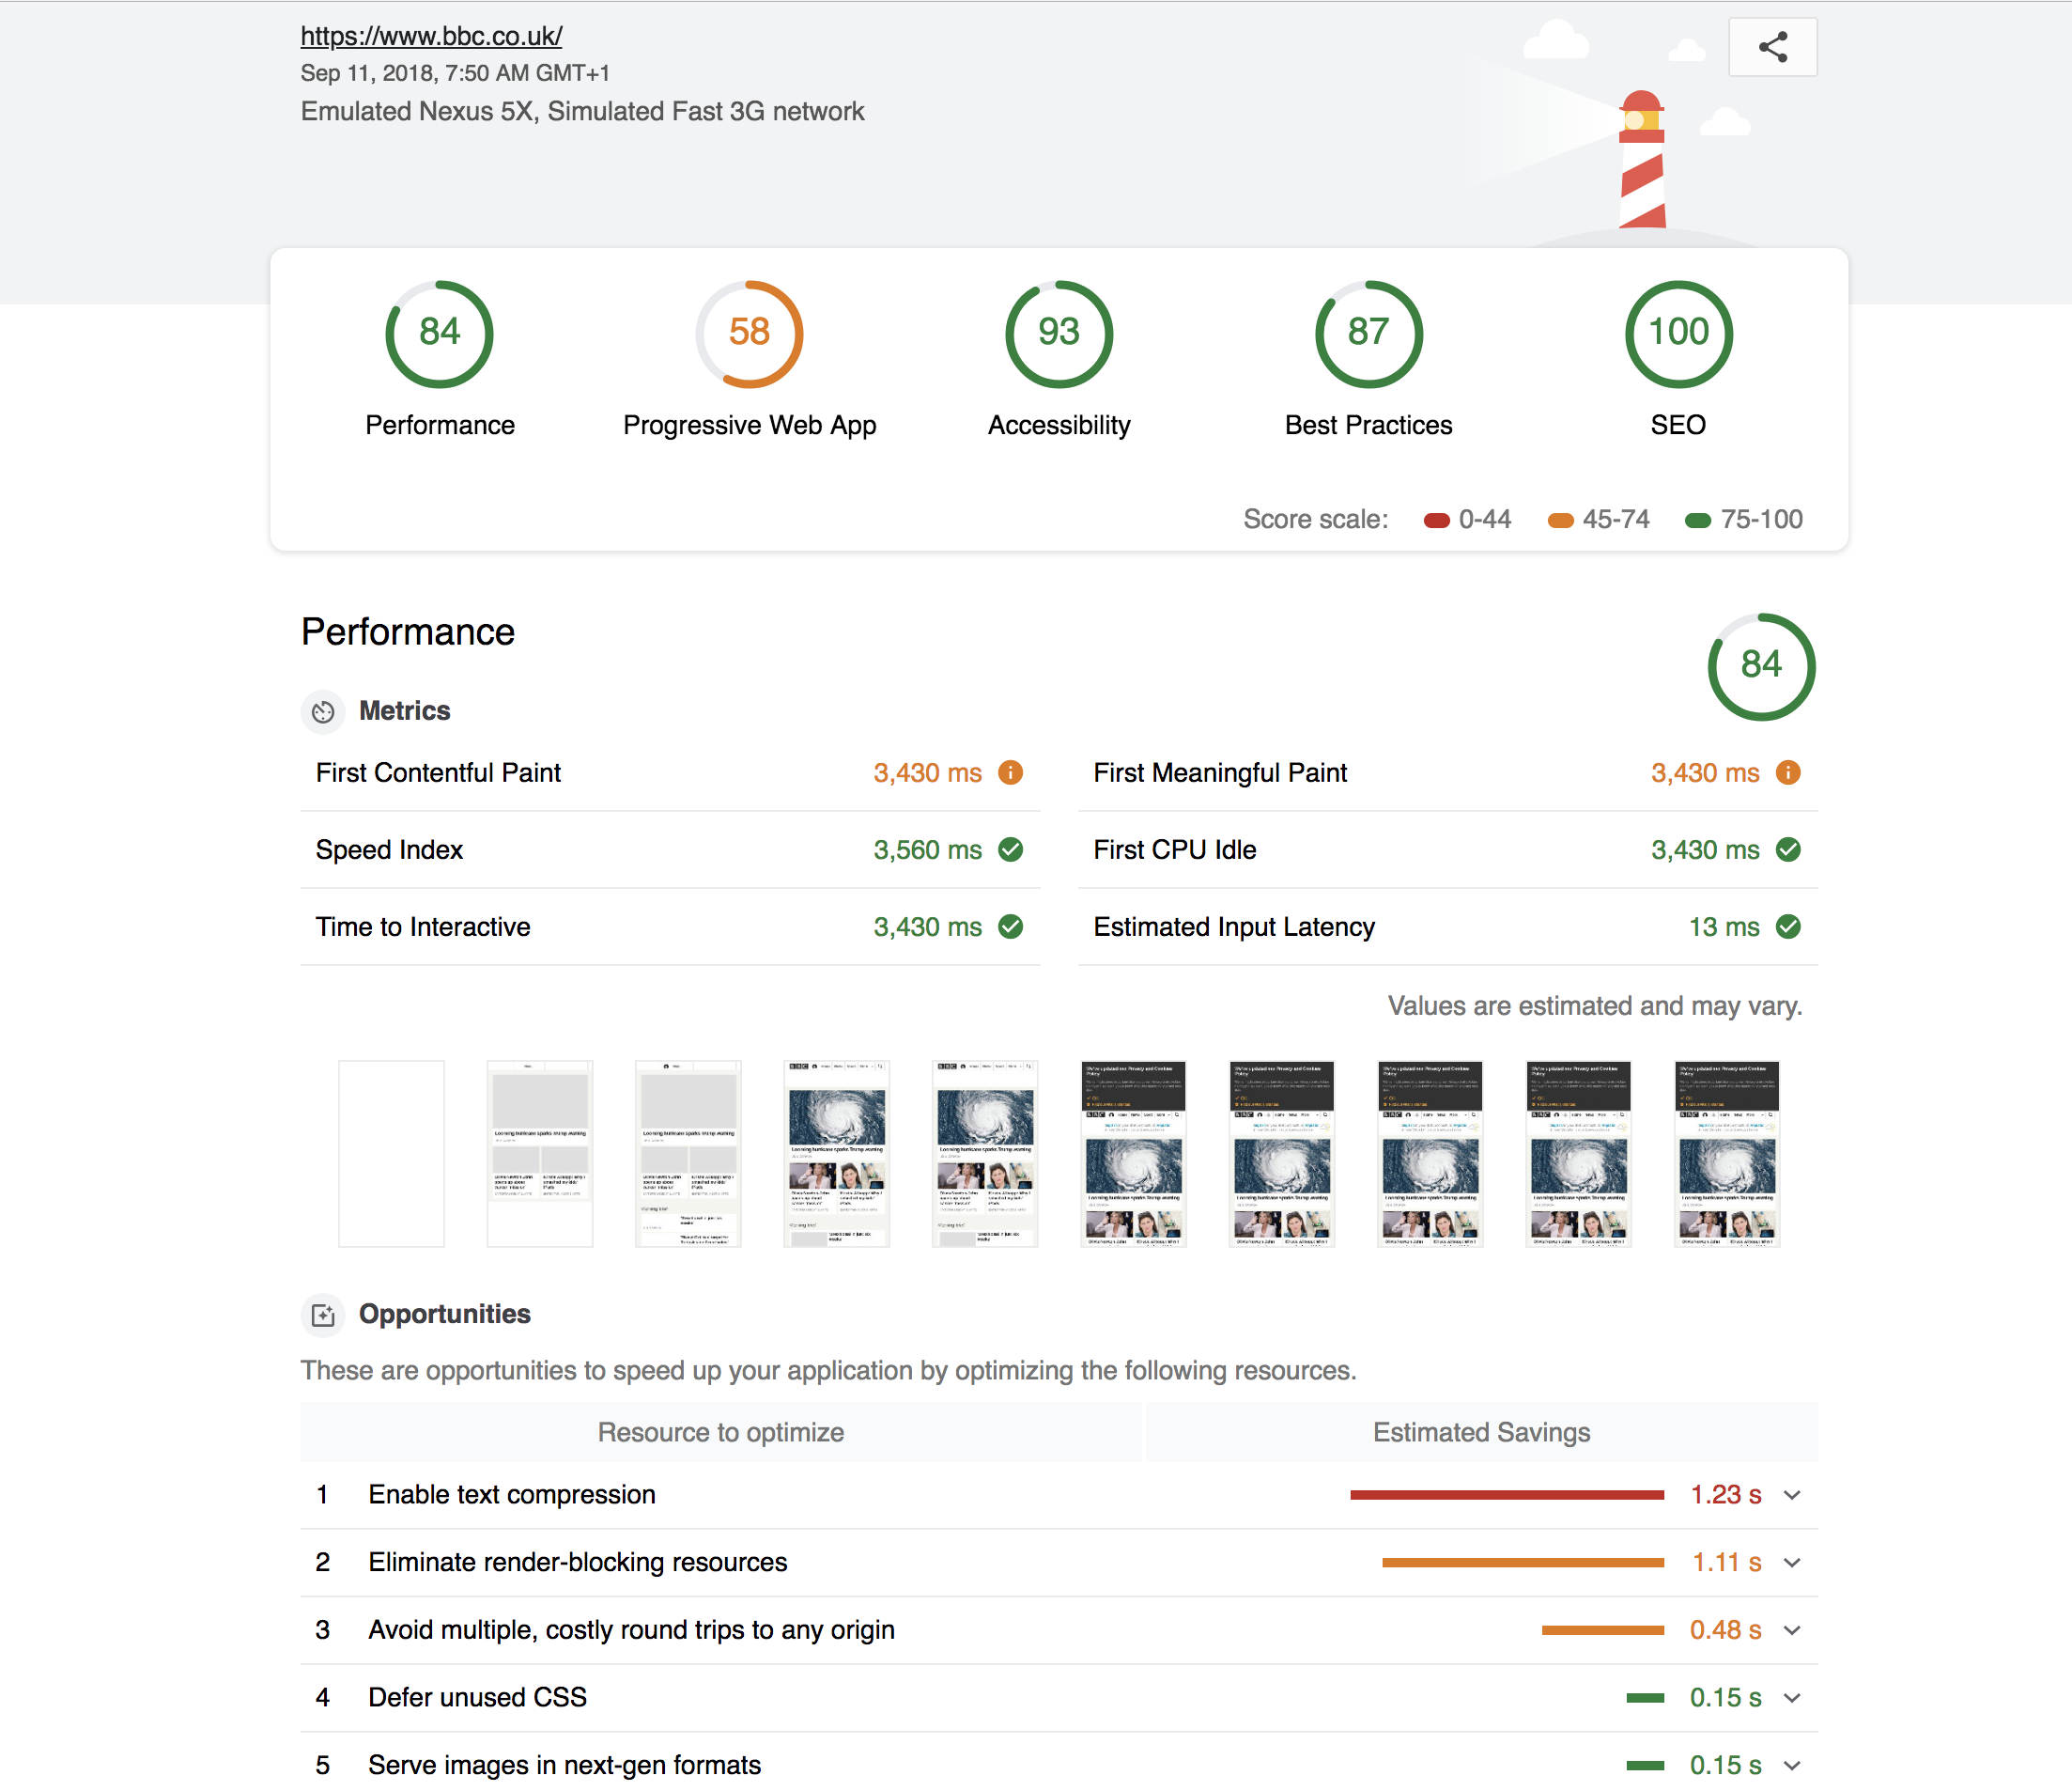Click the last filmstrip screenshot thumbnail
2072x1791 pixels.
1727,1154
